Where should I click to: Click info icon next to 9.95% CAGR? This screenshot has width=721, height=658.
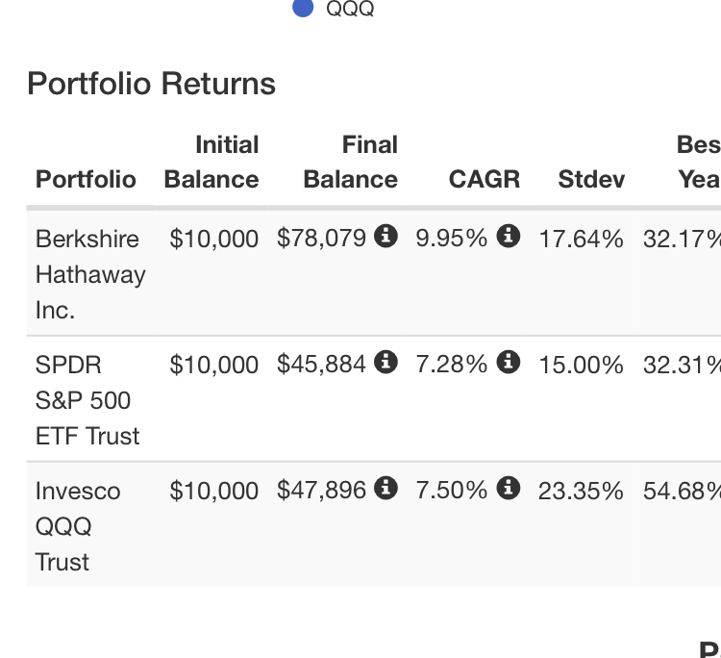point(509,237)
